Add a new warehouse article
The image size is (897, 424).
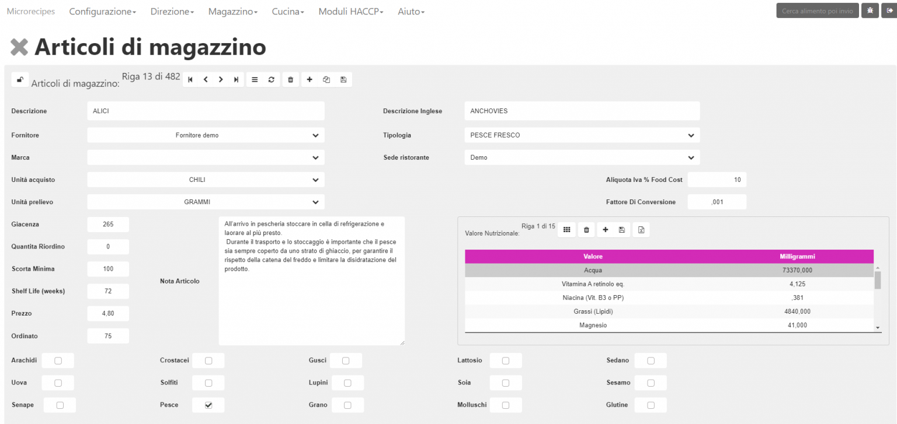tap(310, 80)
